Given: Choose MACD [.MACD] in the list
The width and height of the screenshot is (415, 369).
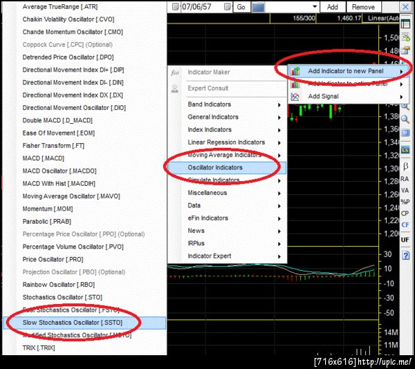Looking at the screenshot, I should coord(44,159).
